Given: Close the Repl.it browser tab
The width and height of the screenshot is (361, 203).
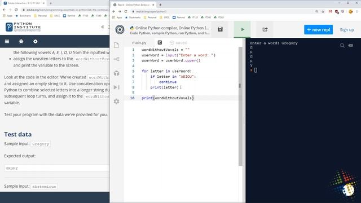Looking at the screenshot, I should (x=153, y=5).
